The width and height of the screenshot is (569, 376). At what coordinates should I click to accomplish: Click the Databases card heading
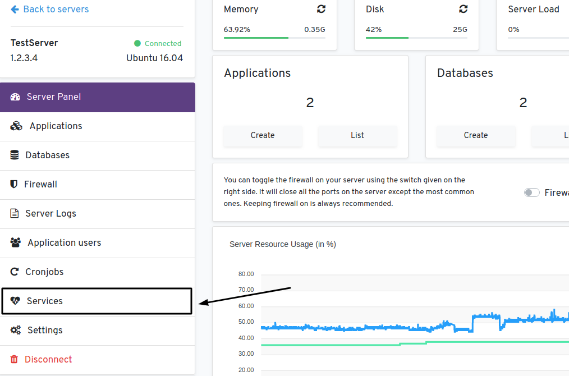point(465,73)
